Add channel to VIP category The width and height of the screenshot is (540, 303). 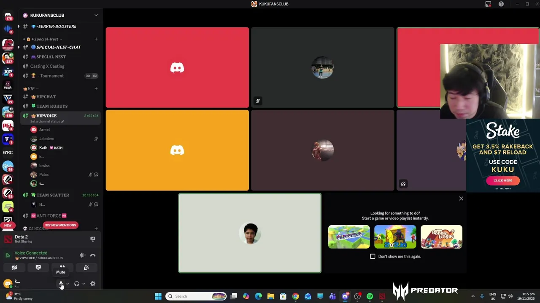tap(96, 89)
